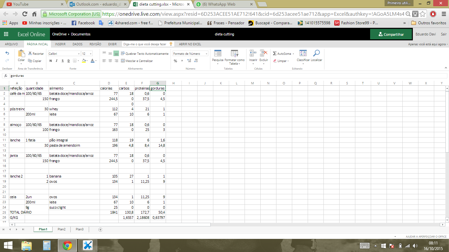Click the Formatar como Tabela icon
Image resolution: width=449 pixels, height=252 pixels.
coord(234,53)
